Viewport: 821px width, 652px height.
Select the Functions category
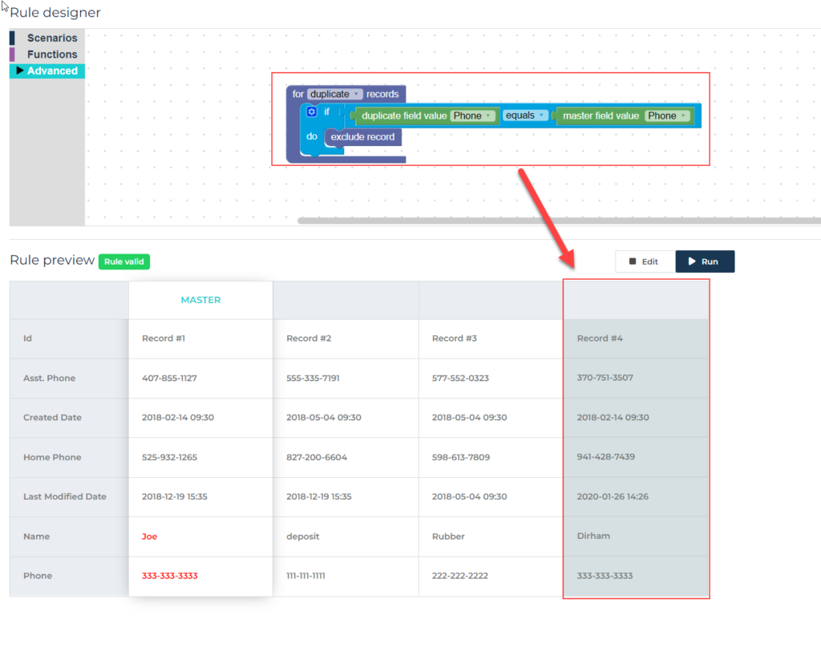point(52,55)
